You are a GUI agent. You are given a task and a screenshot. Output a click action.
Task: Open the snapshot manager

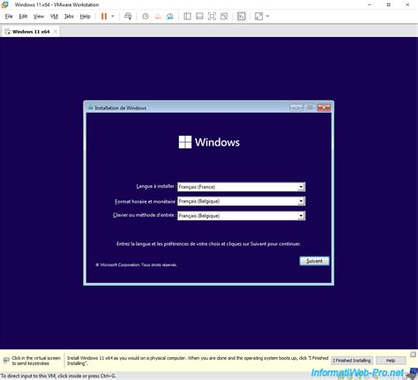(x=170, y=17)
